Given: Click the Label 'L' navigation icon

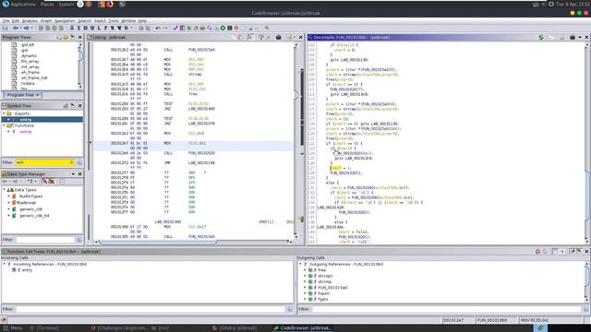Looking at the screenshot, I should click(x=99, y=29).
